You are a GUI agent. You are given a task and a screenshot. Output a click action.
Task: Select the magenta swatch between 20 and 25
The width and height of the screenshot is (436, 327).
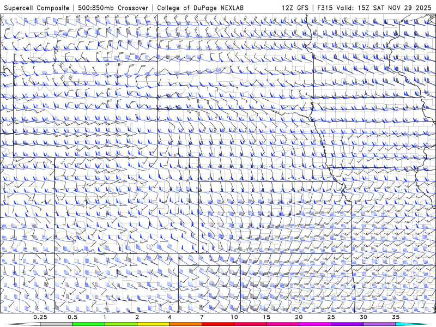pos(315,324)
